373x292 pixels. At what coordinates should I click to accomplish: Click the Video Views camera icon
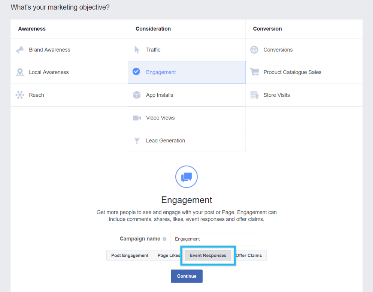tap(137, 118)
